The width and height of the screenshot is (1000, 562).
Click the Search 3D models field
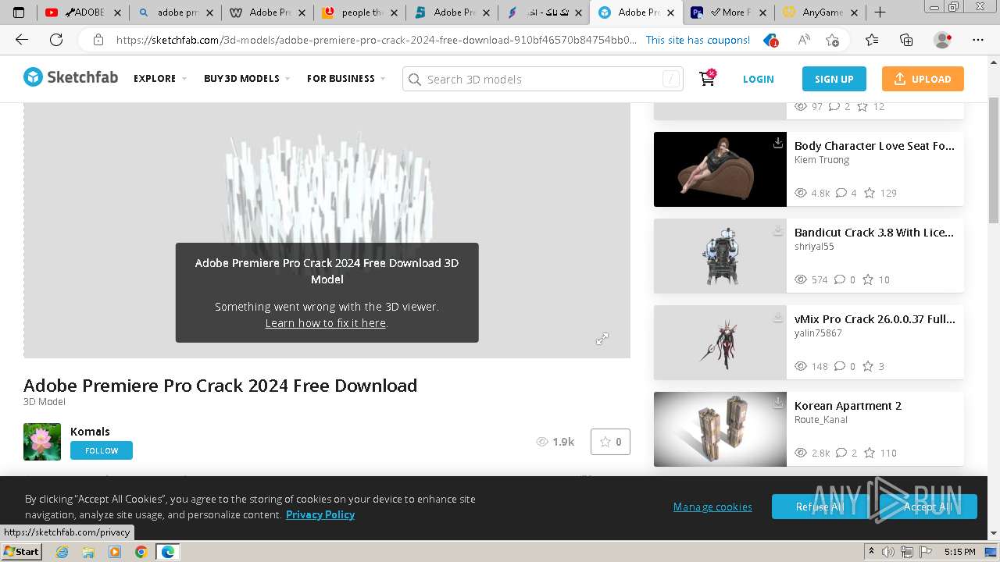click(x=543, y=79)
